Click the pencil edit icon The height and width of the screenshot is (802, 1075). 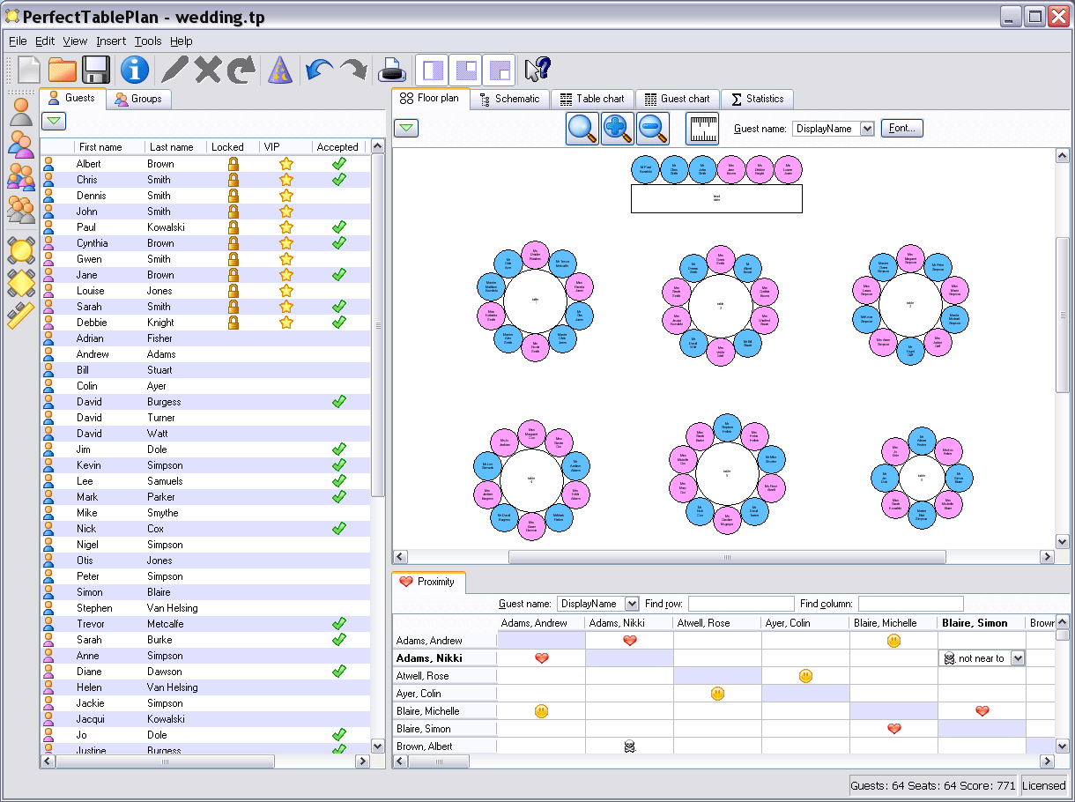tap(175, 70)
